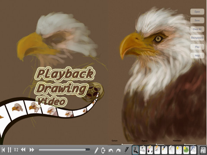Undo the last brush stroke

coord(110,150)
